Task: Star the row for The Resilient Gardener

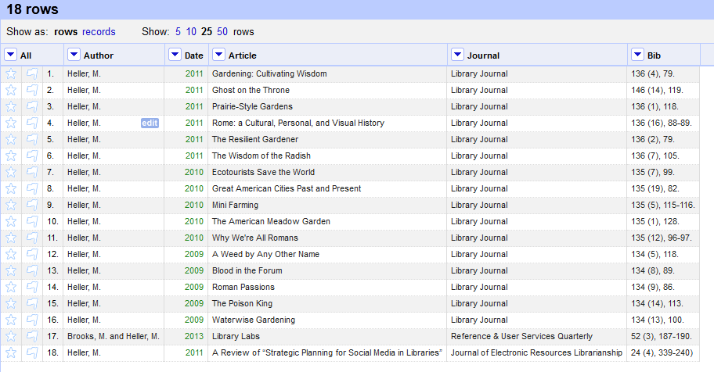Action: point(11,139)
